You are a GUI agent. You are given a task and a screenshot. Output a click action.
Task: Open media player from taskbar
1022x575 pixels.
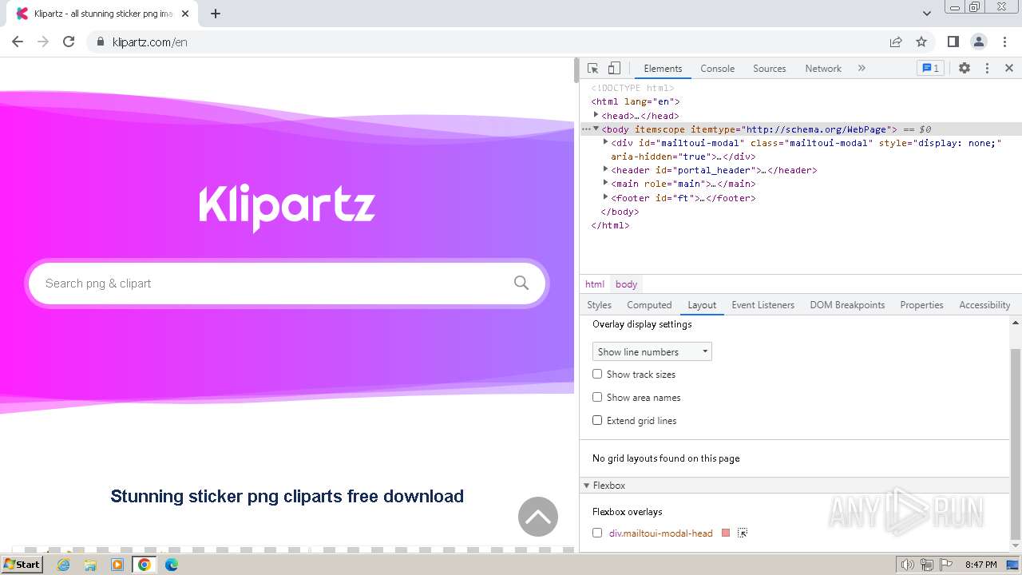coord(117,565)
